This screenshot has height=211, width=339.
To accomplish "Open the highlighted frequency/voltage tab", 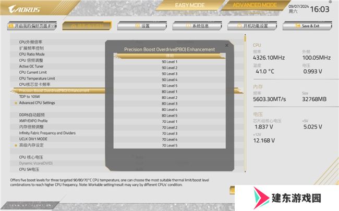I will point(87,26).
